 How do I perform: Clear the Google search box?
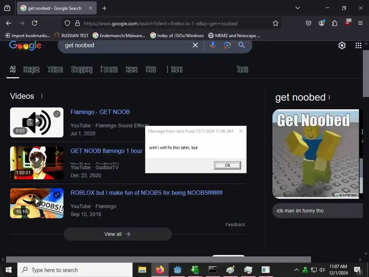(x=195, y=45)
